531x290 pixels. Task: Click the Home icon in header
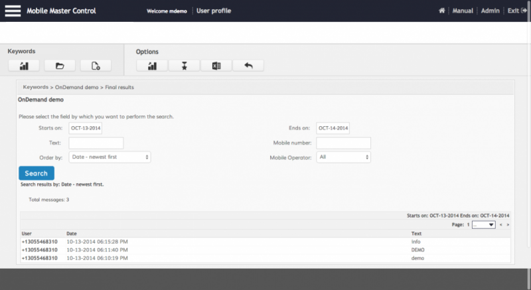pyautogui.click(x=442, y=11)
